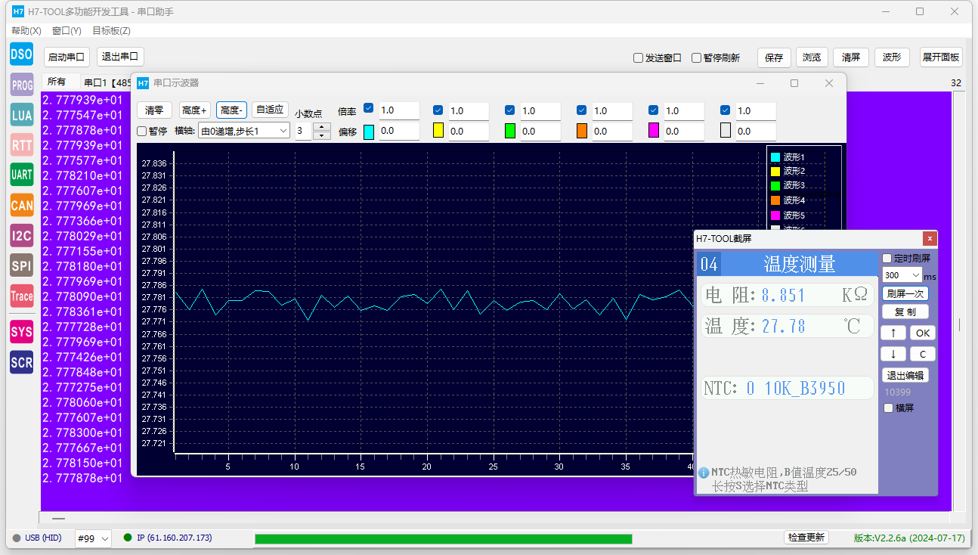
Task: Open the 窗口(Y) menu
Action: [x=67, y=31]
